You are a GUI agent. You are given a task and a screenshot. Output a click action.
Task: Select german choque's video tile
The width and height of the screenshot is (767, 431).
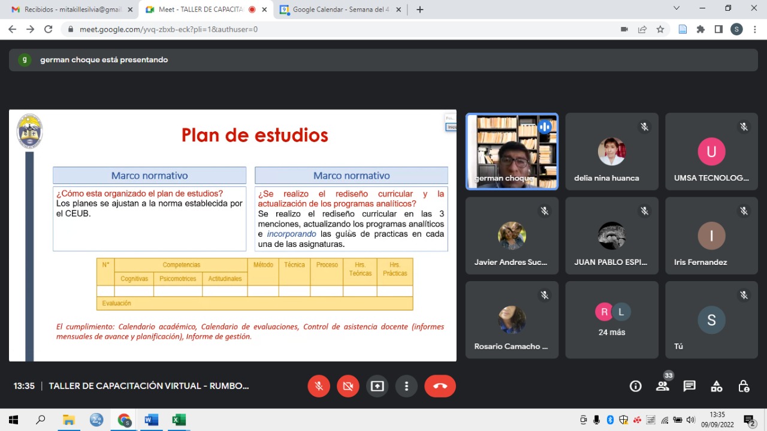tap(512, 152)
